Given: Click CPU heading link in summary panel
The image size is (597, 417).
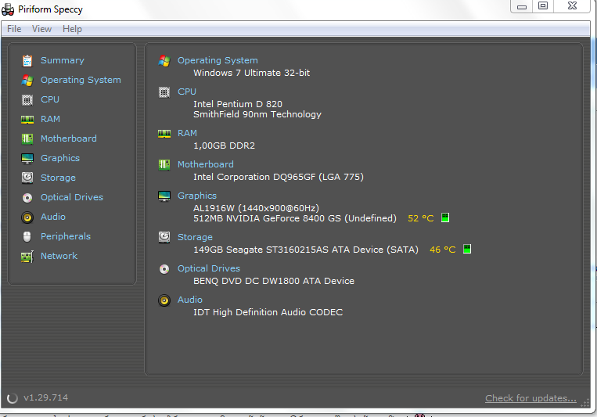Looking at the screenshot, I should (187, 92).
